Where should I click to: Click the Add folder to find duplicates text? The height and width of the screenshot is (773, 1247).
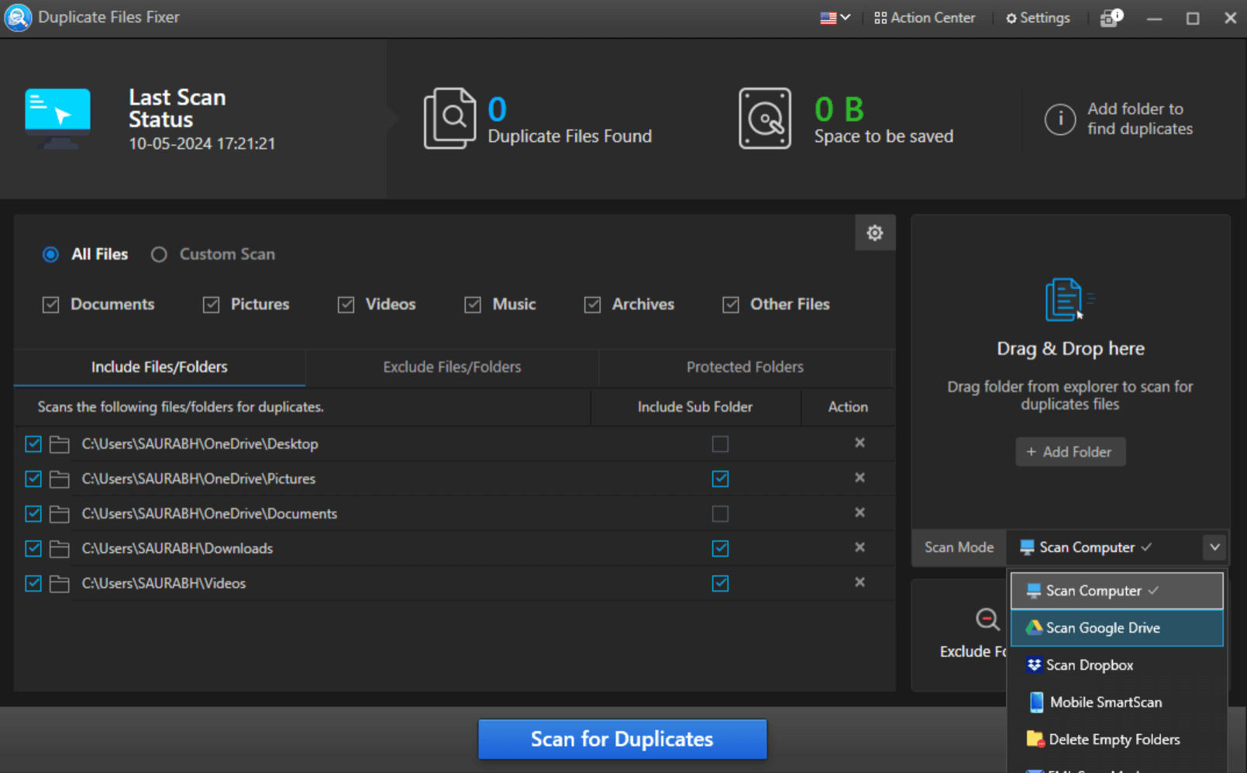[x=1140, y=119]
